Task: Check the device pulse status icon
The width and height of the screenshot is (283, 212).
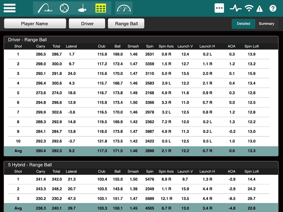Action: coord(235,8)
